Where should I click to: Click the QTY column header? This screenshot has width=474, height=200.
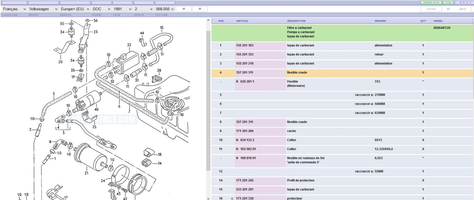coord(423,21)
